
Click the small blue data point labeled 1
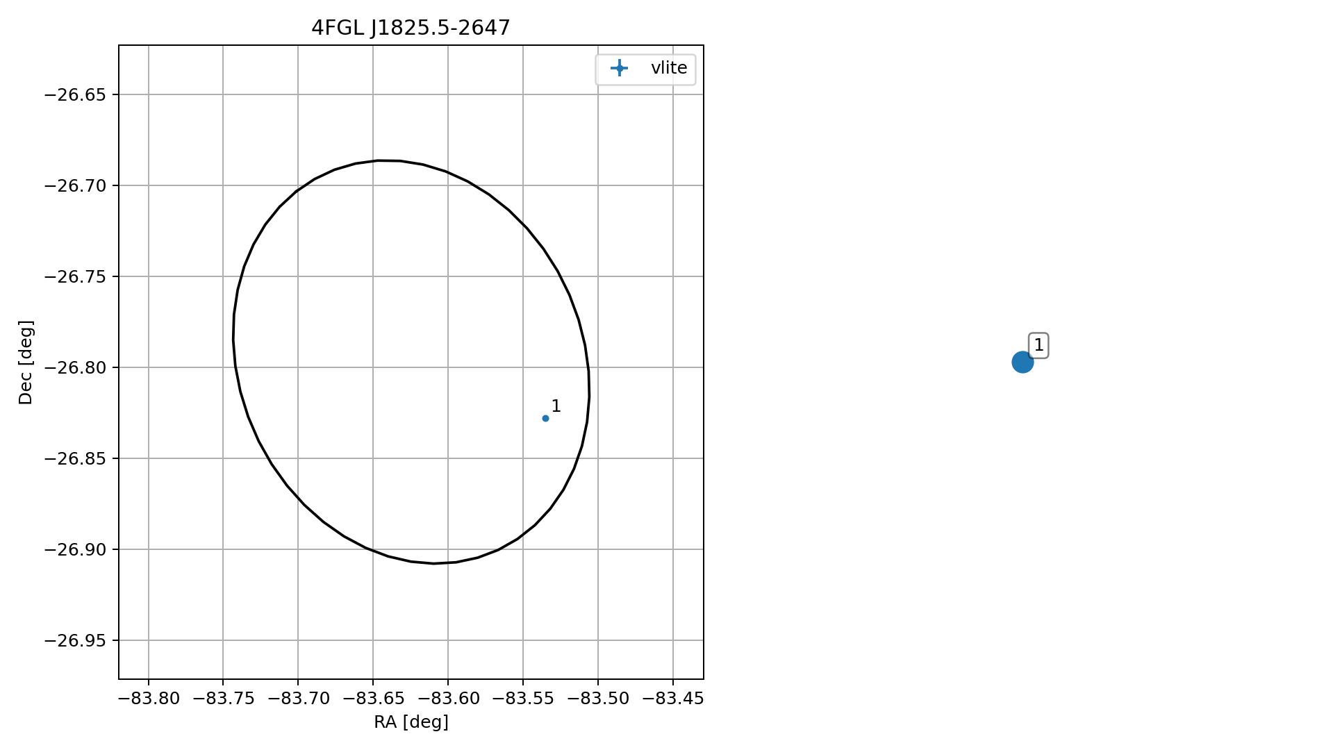click(545, 418)
